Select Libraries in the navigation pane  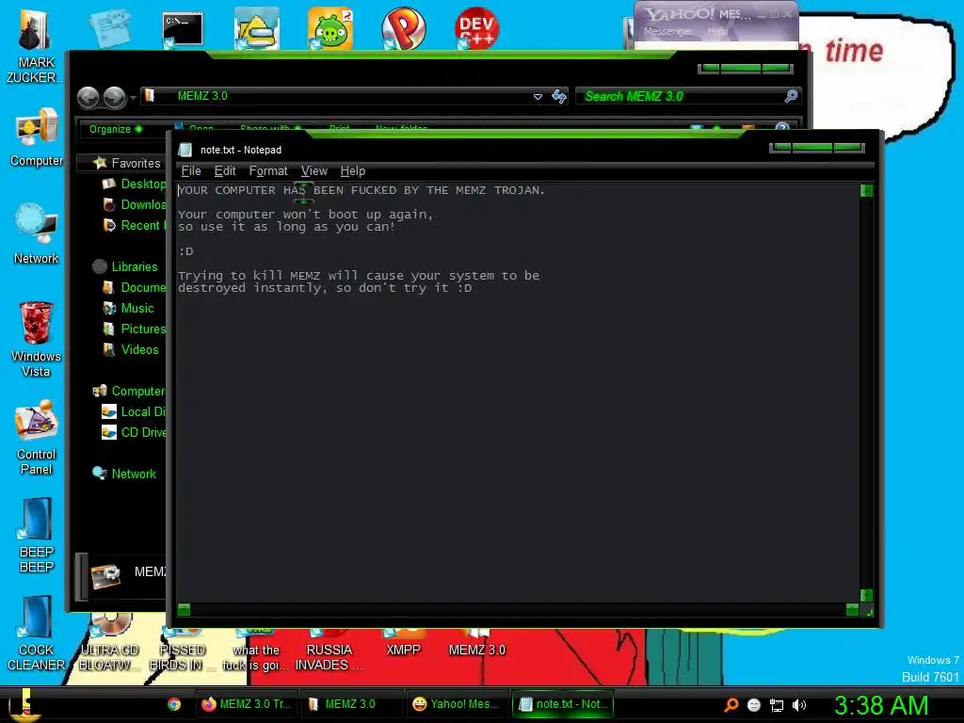pos(125,266)
